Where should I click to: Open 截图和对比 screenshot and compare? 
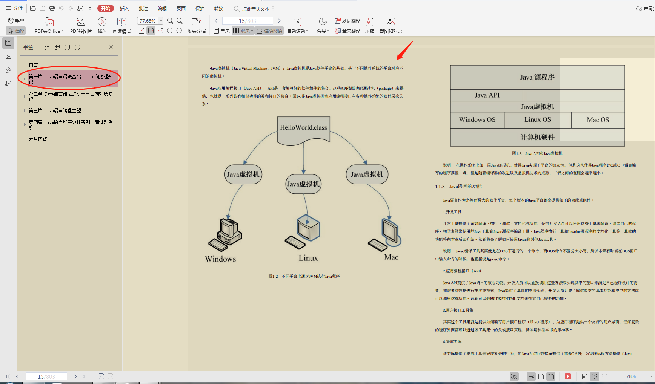coord(391,26)
